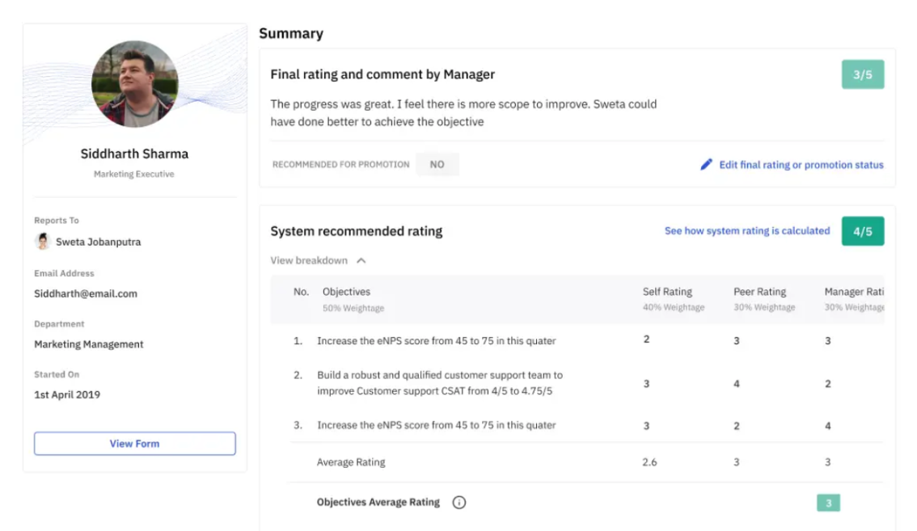Image resolution: width=917 pixels, height=531 pixels.
Task: Click the 1st April 2019 start date
Action: [66, 394]
